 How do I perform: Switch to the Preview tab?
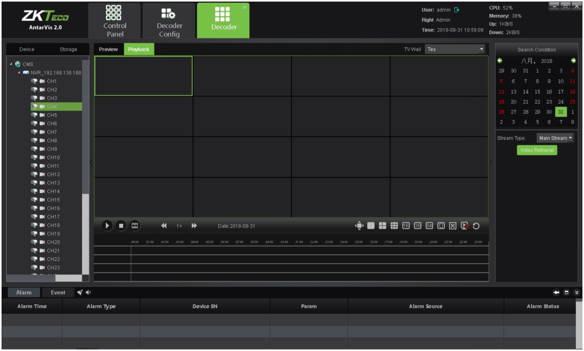(108, 49)
